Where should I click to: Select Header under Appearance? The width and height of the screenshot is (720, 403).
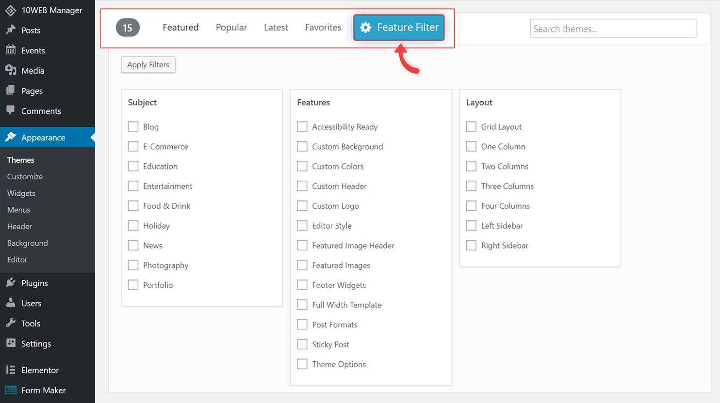point(19,226)
